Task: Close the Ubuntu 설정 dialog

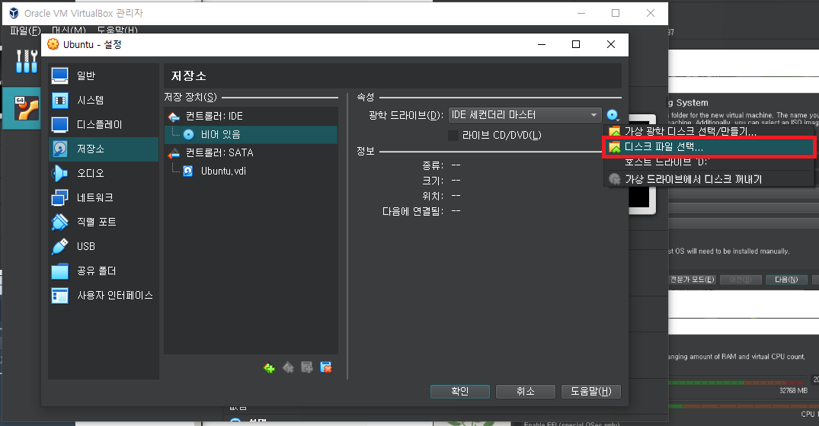Action: pos(610,44)
